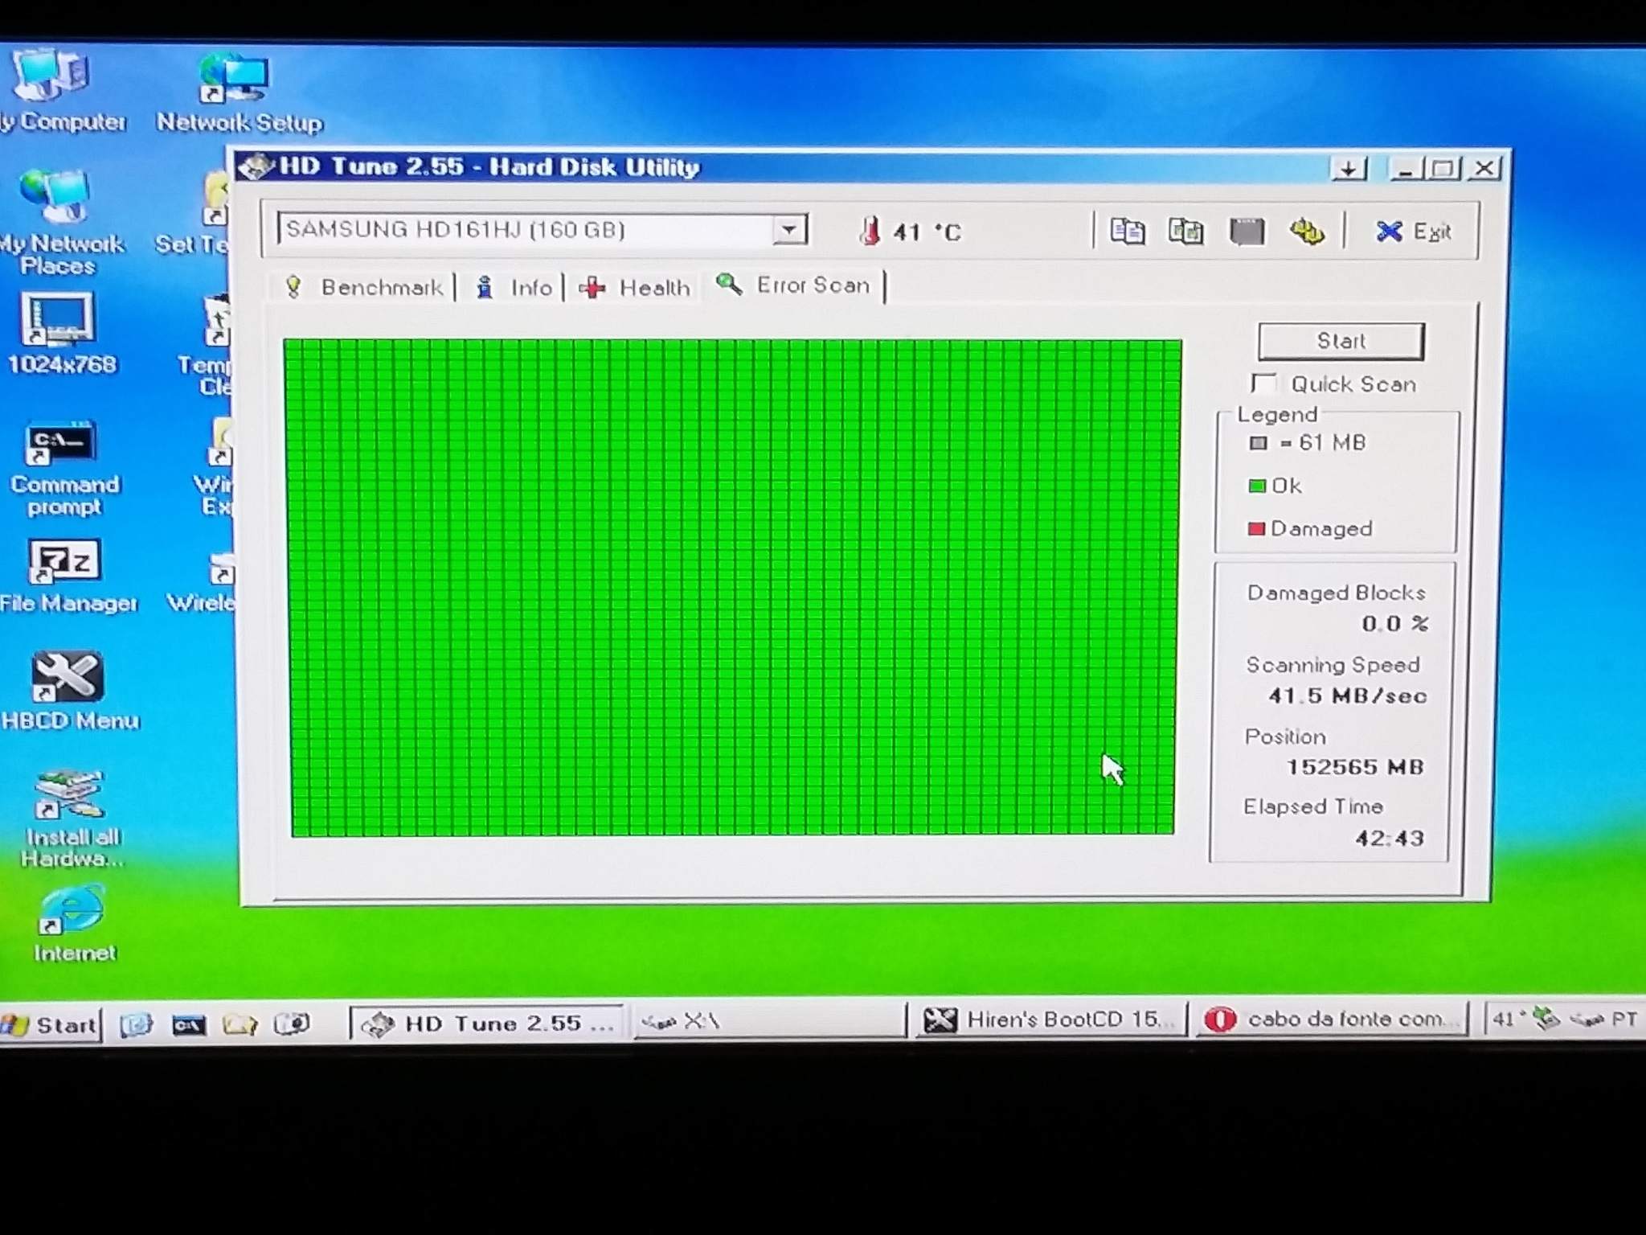Click the 41° temperature tray indicator

[1508, 1019]
